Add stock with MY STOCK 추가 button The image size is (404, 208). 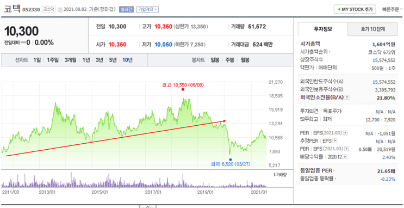point(355,9)
